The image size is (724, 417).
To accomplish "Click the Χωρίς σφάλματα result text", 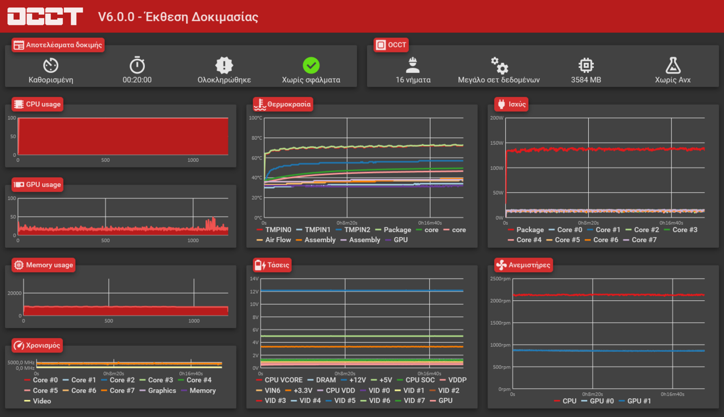I will (x=311, y=80).
